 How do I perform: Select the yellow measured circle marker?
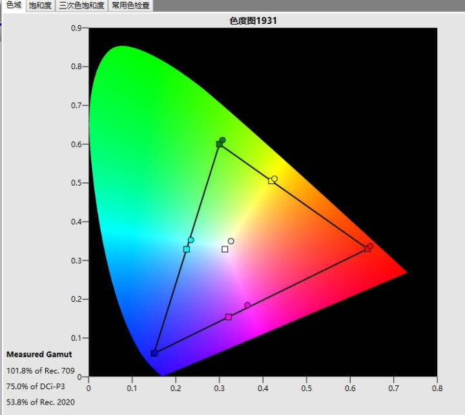point(275,178)
